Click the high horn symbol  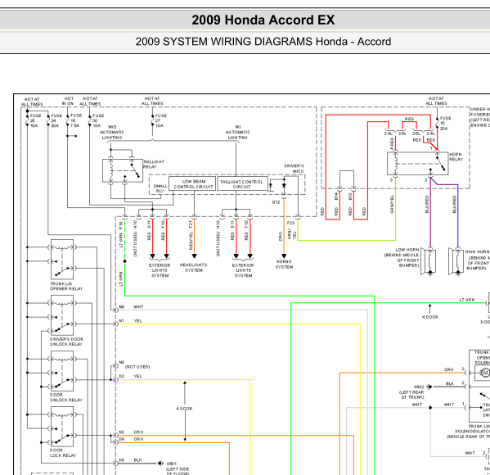coord(456,261)
